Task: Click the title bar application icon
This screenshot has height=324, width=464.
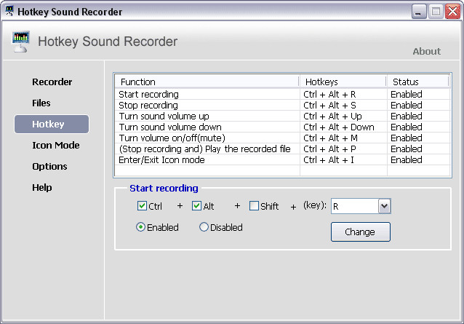Action: tap(9, 11)
